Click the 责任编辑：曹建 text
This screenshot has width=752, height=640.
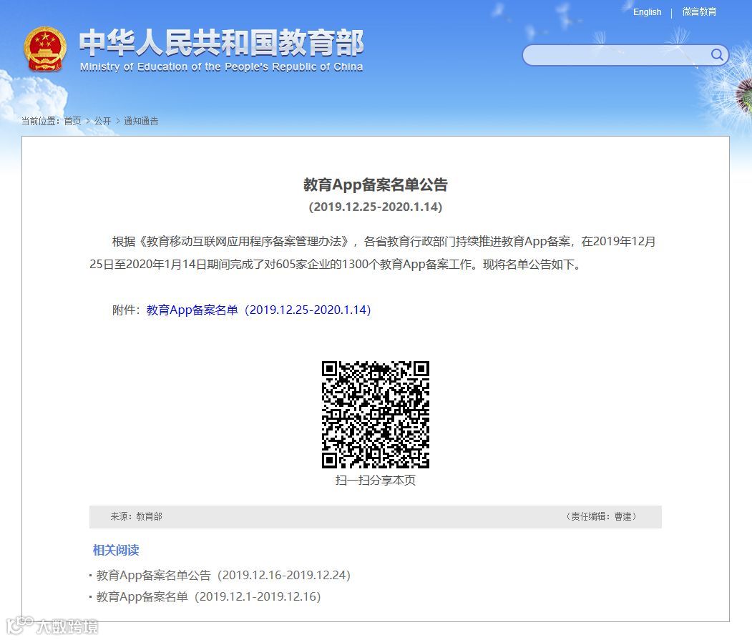click(600, 516)
